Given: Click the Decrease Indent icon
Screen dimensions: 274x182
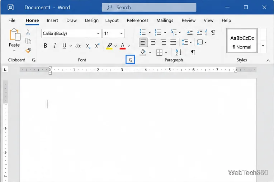Looking at the screenshot, I should tap(190, 32).
